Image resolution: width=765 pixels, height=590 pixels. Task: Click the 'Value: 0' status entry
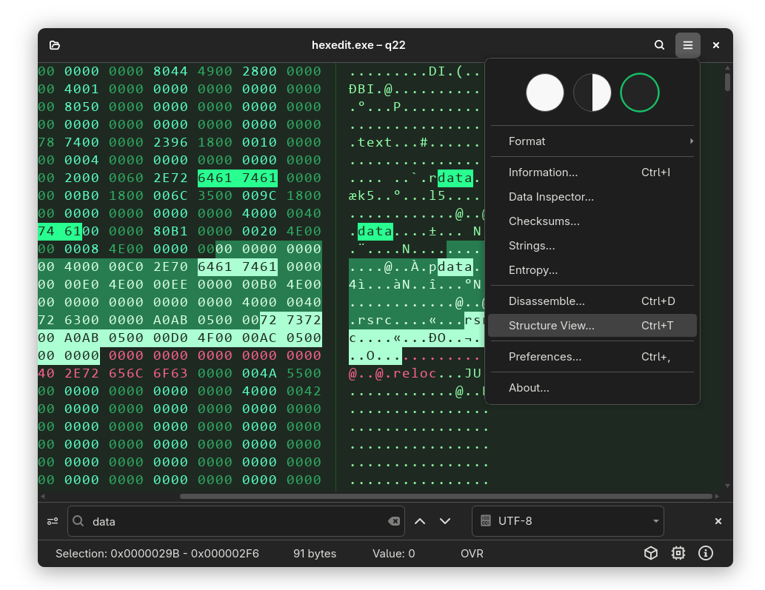(x=394, y=554)
